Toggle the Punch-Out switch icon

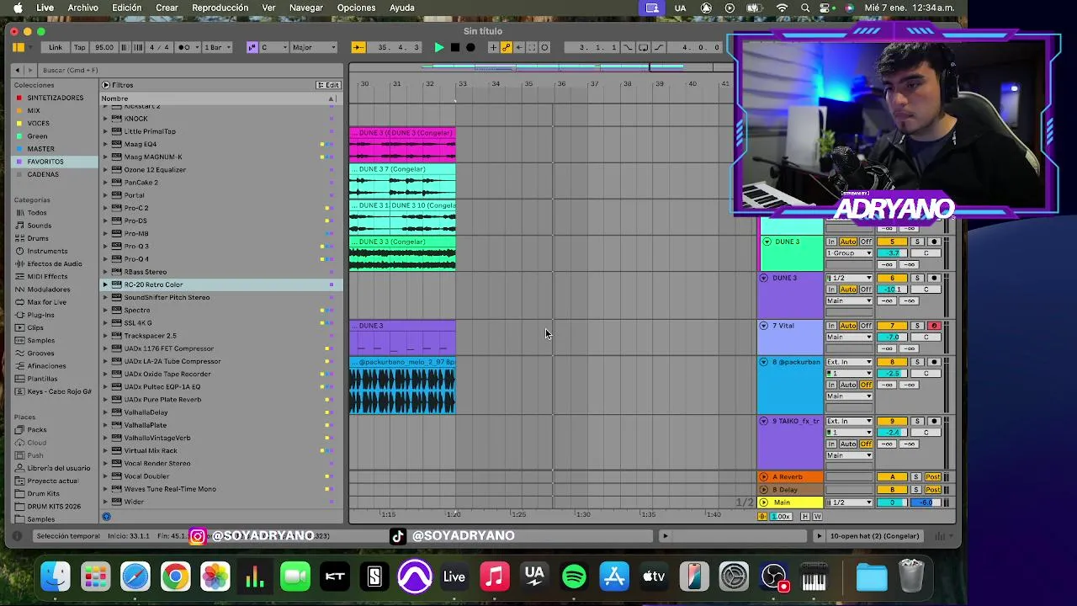[658, 47]
